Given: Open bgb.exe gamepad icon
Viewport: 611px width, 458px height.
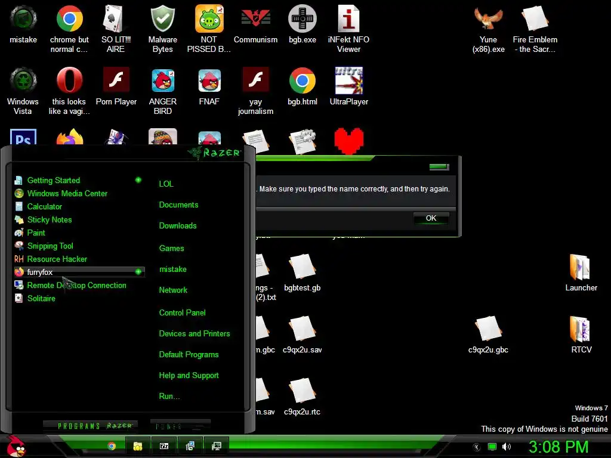Looking at the screenshot, I should pos(302,18).
